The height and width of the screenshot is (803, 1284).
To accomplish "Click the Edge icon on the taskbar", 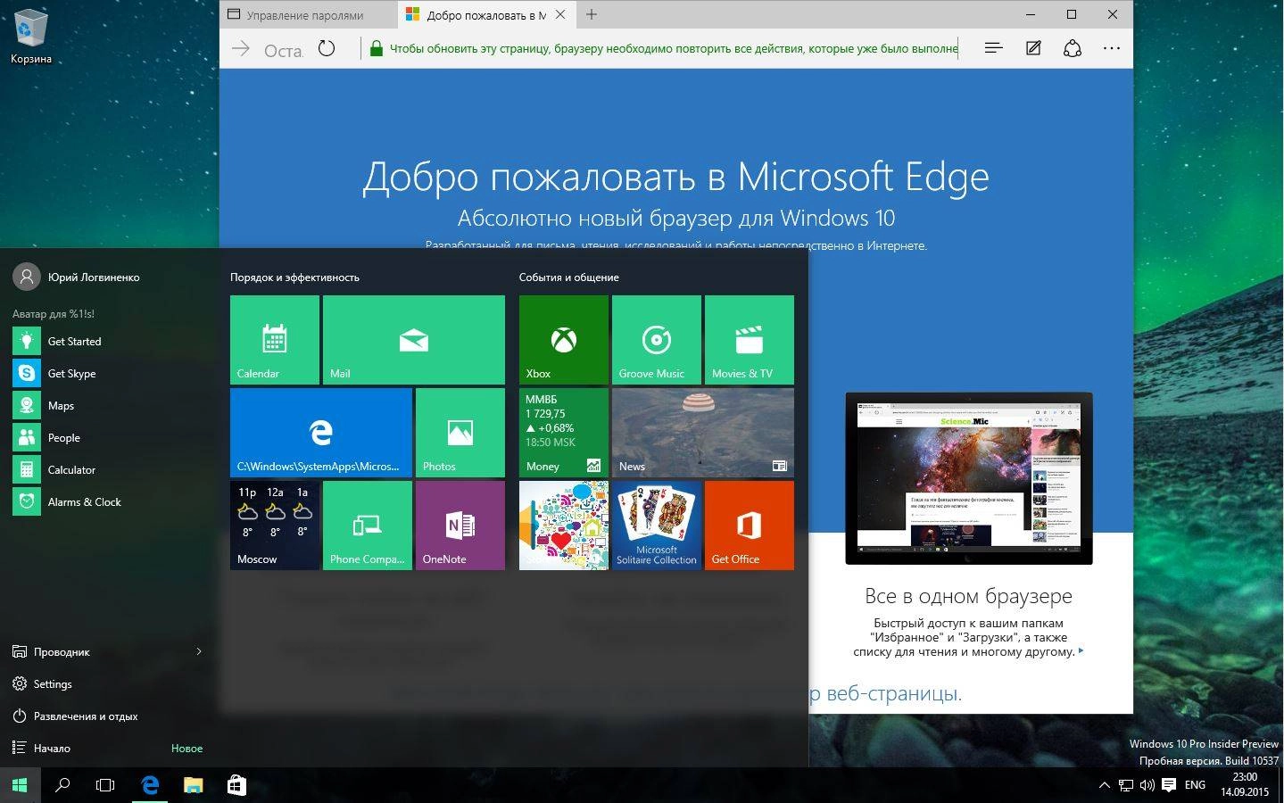I will (x=150, y=785).
